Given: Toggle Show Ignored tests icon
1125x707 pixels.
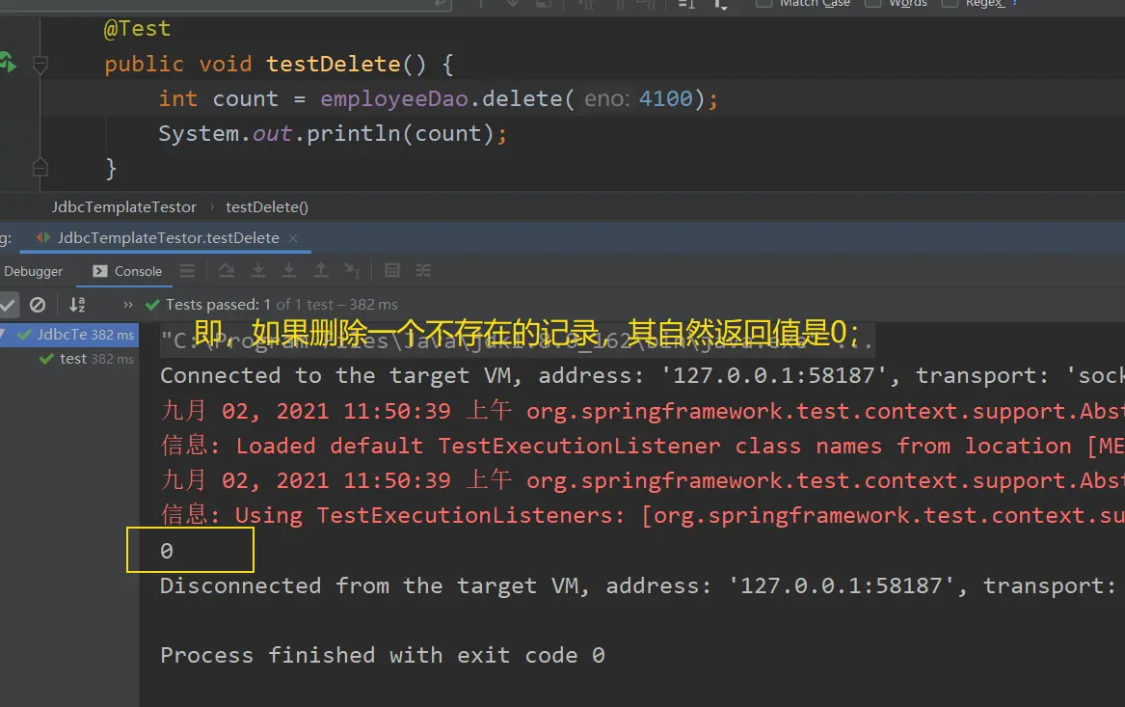Looking at the screenshot, I should (38, 305).
